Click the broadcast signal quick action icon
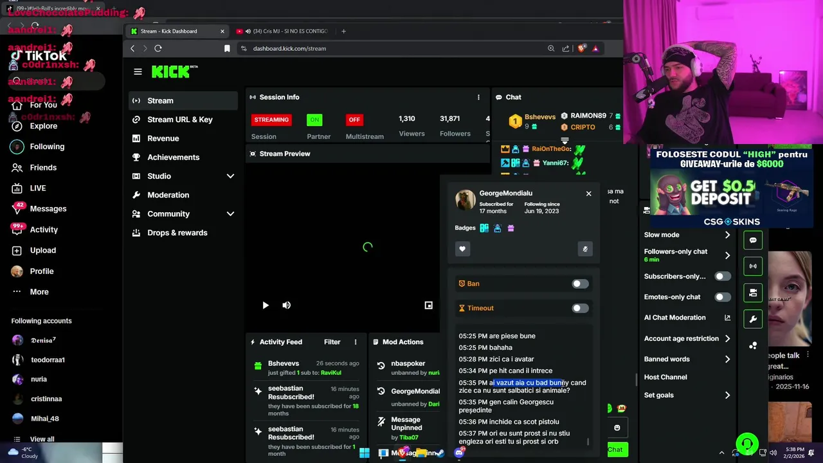823x463 pixels. tap(753, 266)
